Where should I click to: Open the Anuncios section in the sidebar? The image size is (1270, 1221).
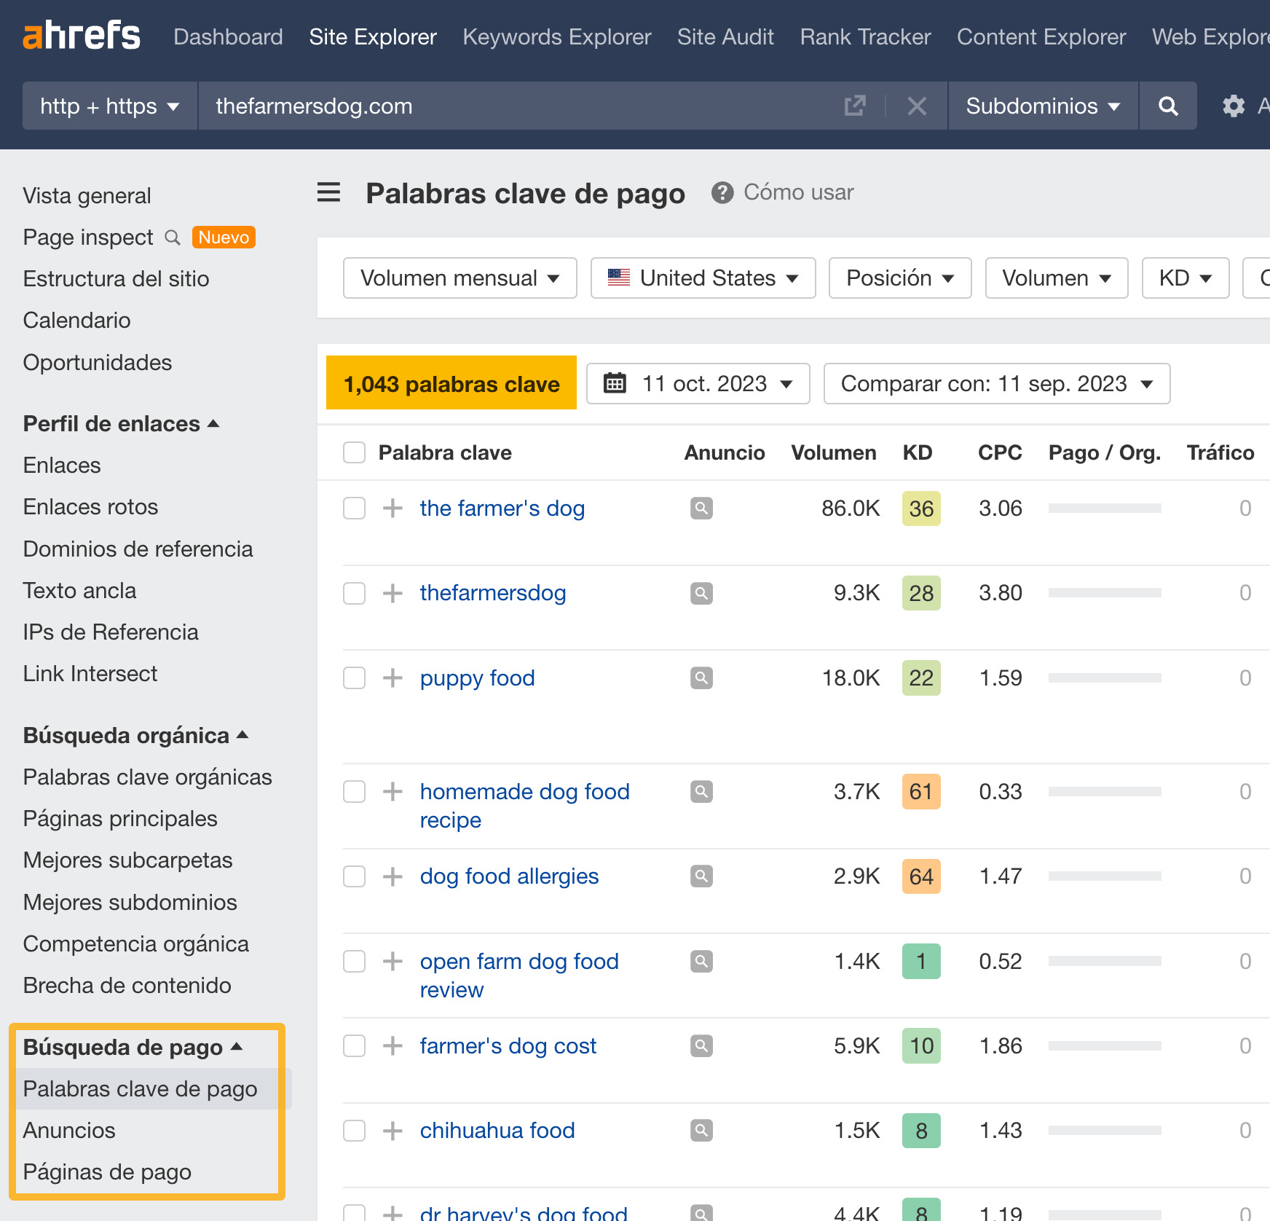[69, 1131]
